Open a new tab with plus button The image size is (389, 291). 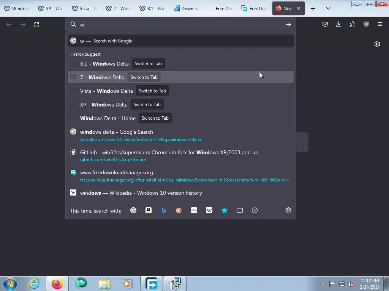[x=313, y=9]
